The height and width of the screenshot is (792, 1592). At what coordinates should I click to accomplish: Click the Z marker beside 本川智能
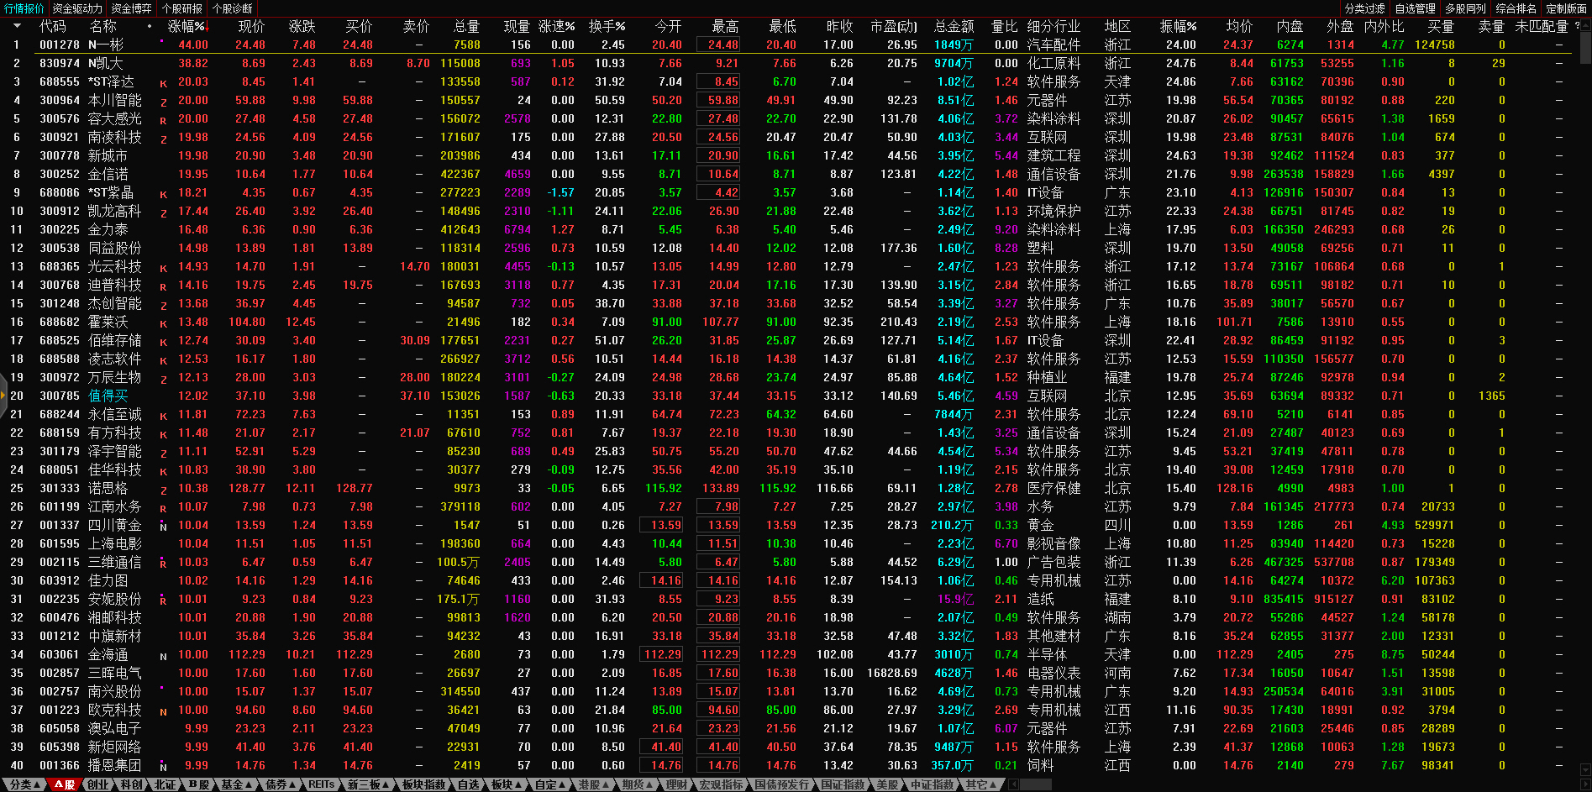163,102
